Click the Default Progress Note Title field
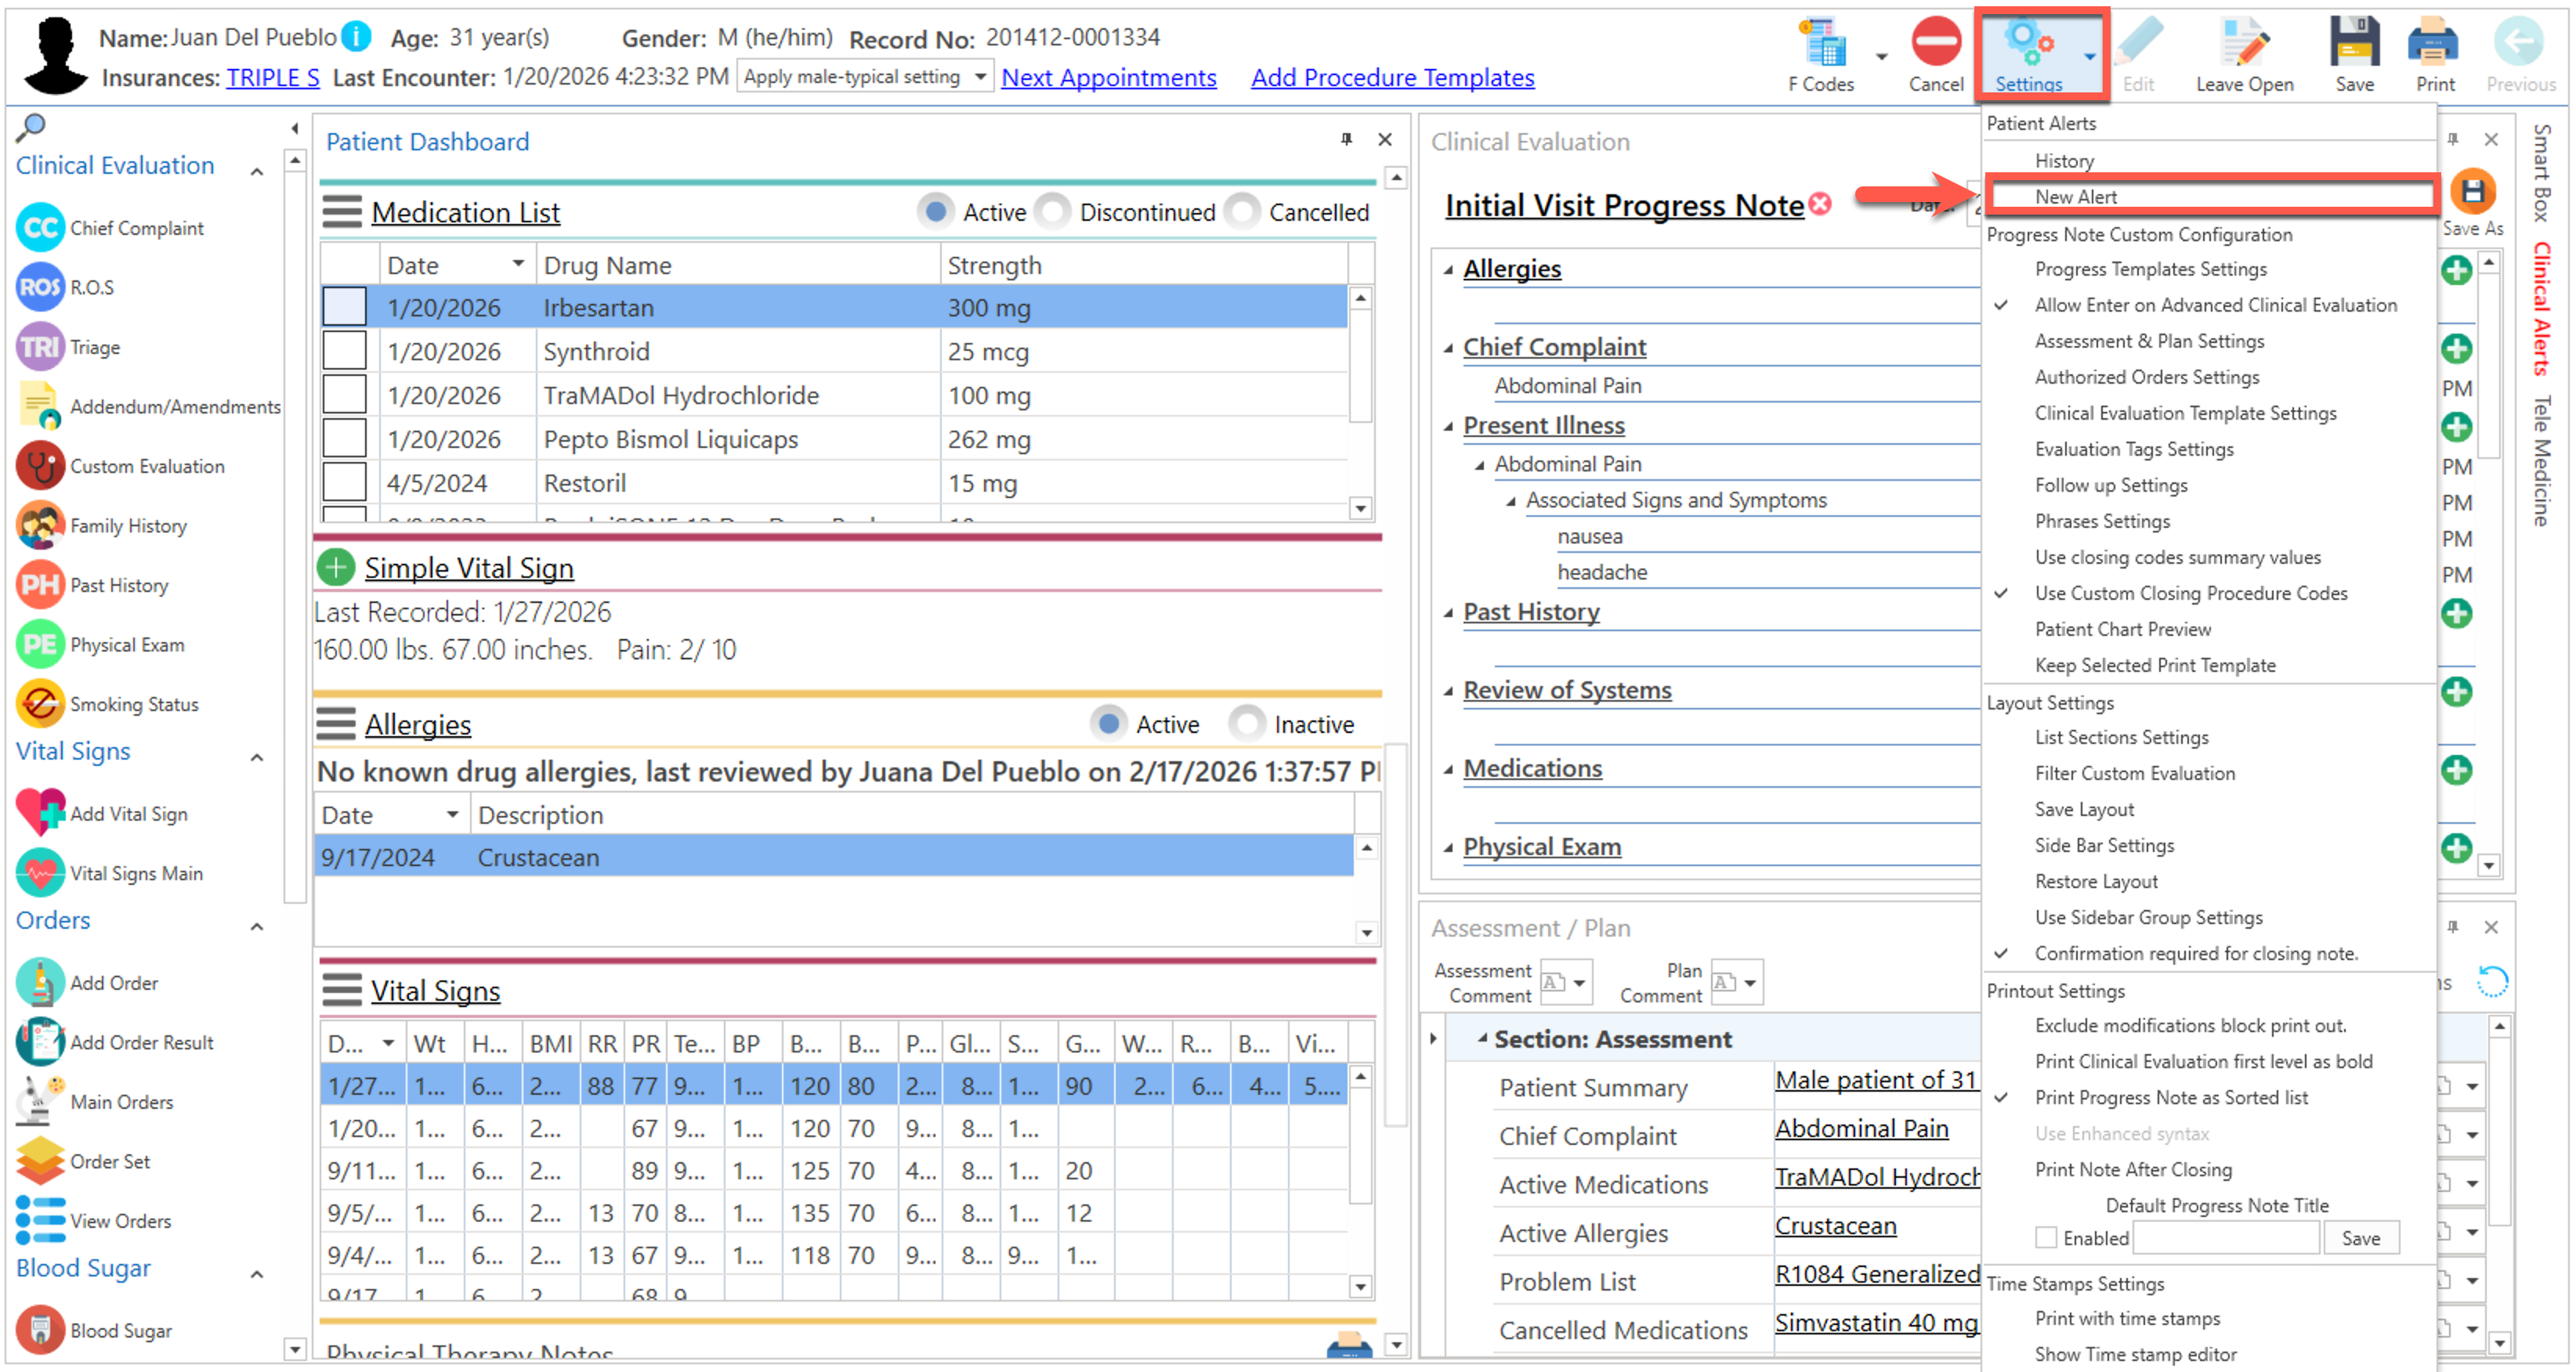Viewport: 2576px width, 1372px height. point(2226,1237)
